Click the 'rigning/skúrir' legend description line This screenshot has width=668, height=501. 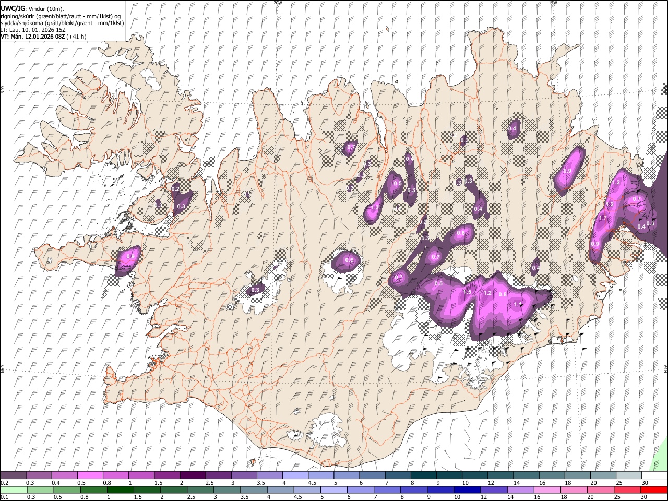pyautogui.click(x=61, y=16)
